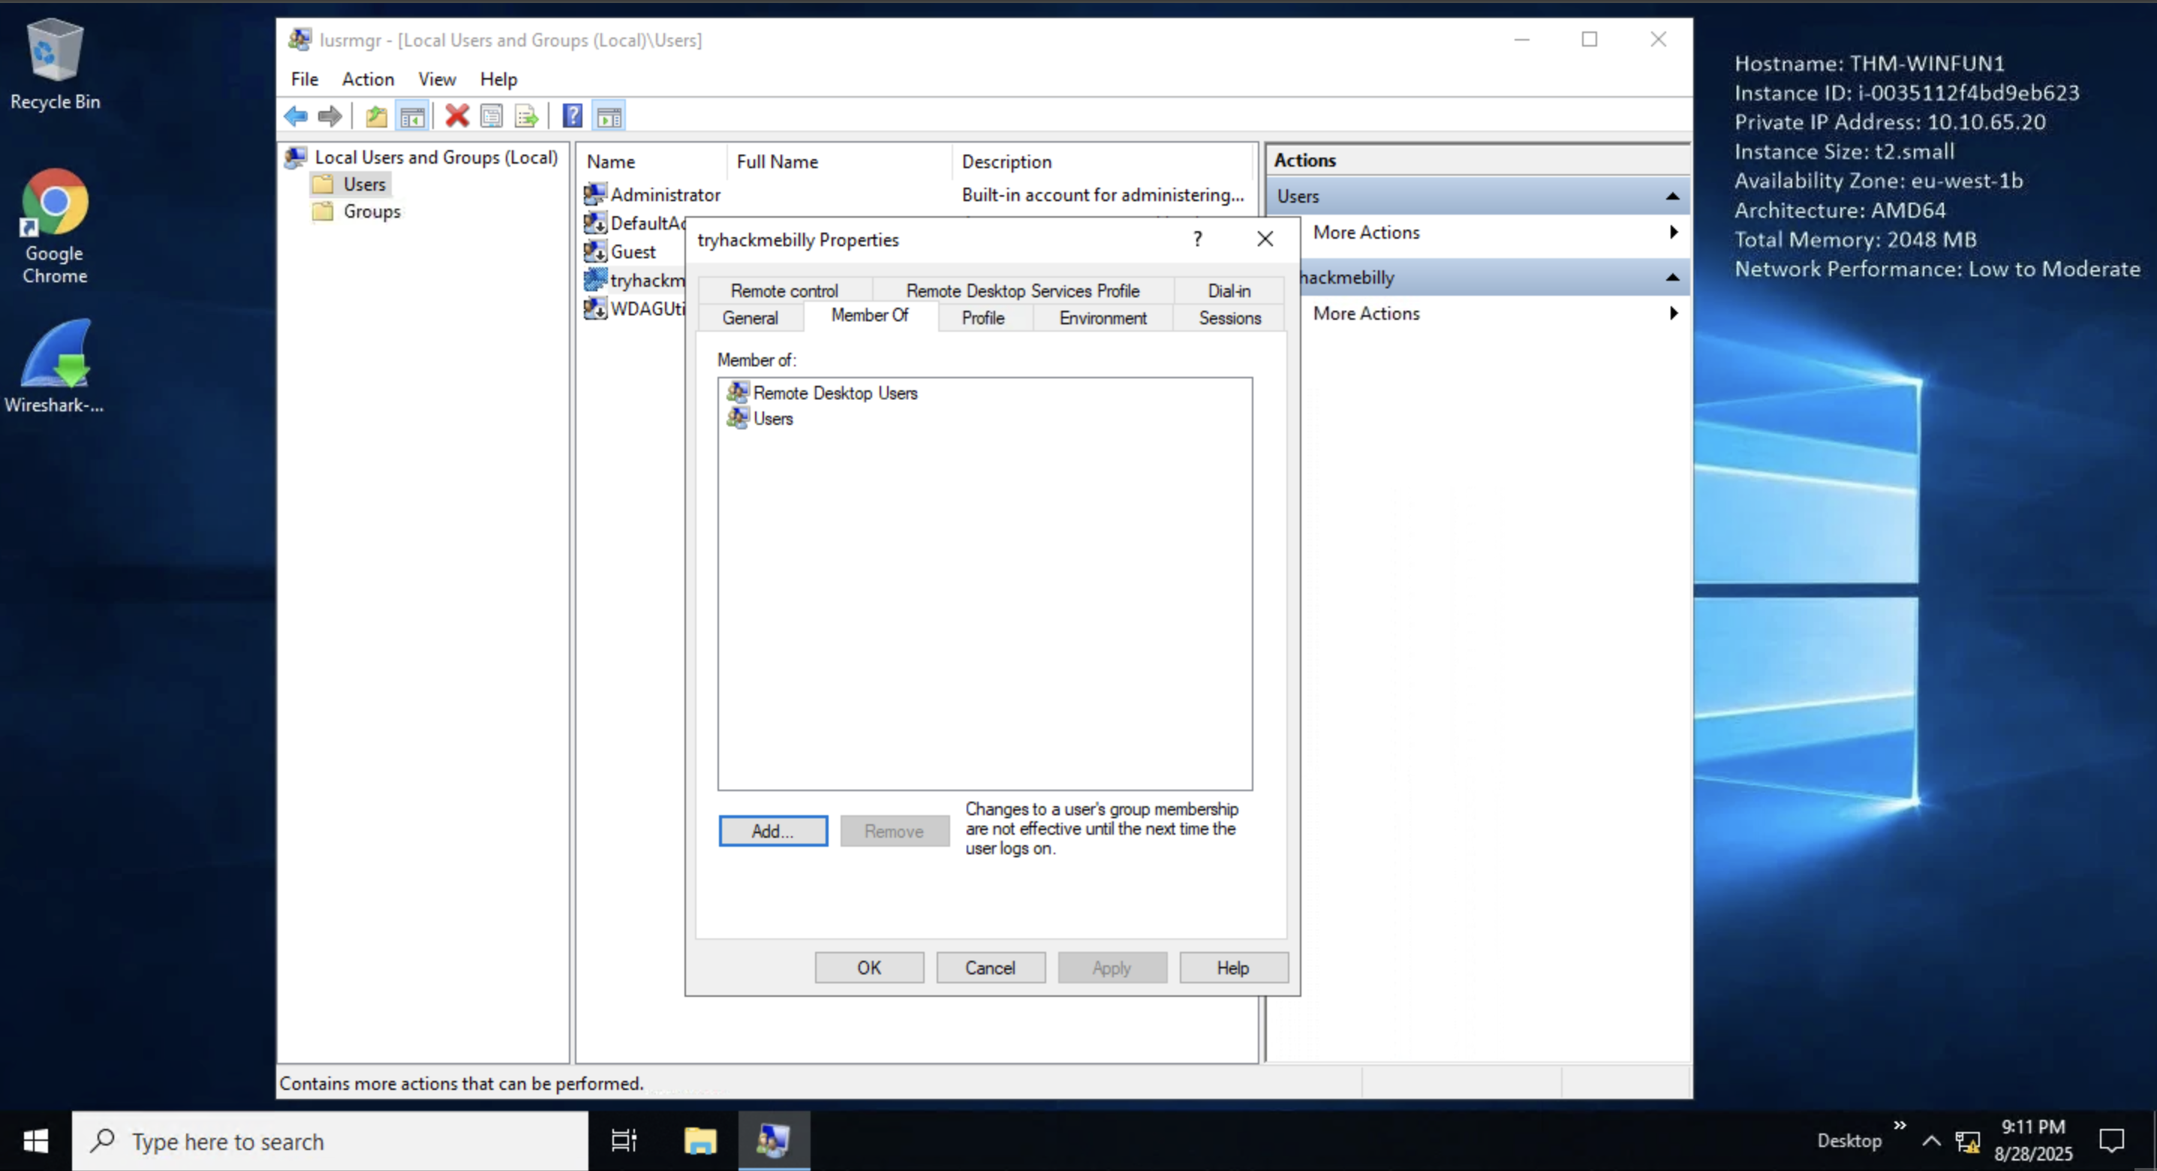The width and height of the screenshot is (2157, 1171).
Task: Collapse the Users section in Actions pane
Action: click(1672, 197)
